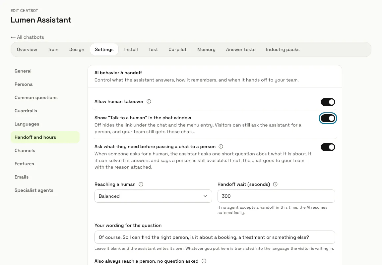Open the Answer tests tab
This screenshot has width=382, height=265.
(x=241, y=49)
